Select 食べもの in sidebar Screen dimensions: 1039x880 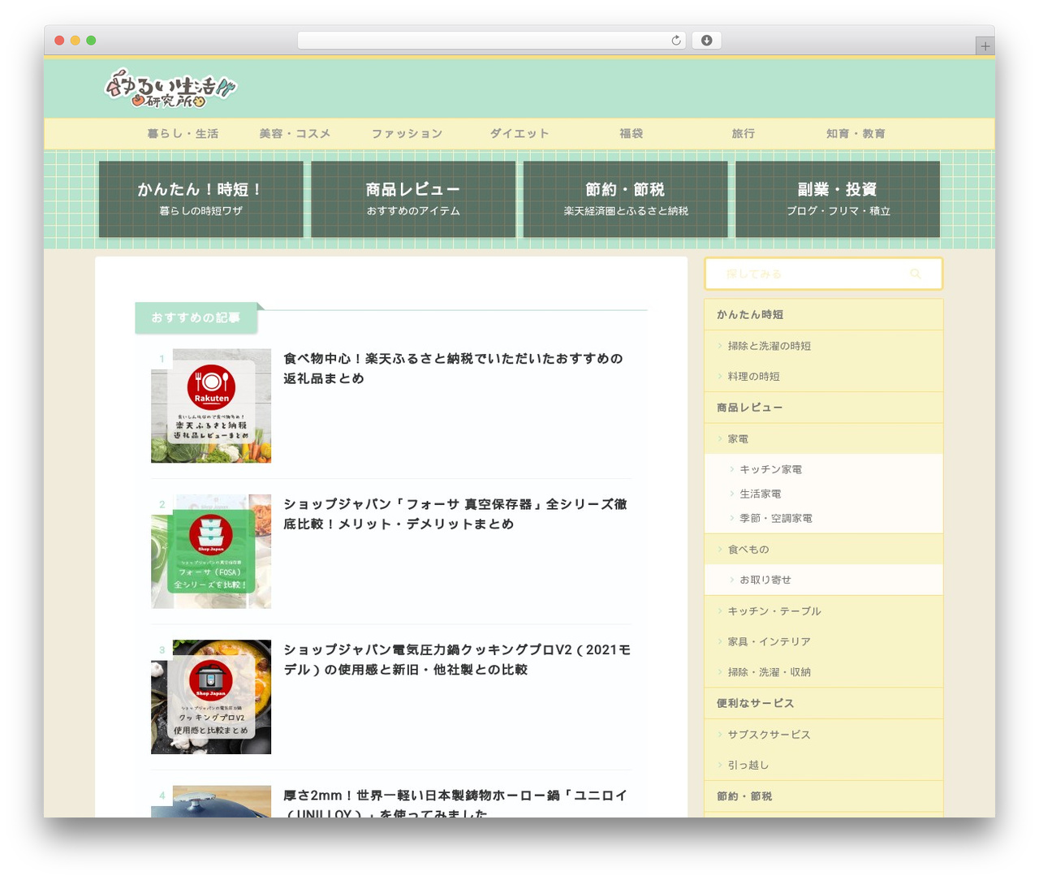[748, 550]
